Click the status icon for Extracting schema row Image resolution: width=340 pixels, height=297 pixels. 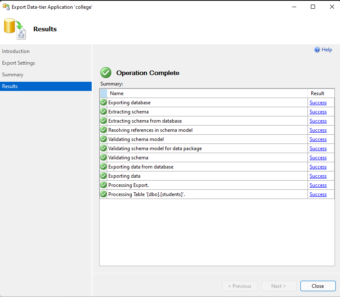pos(103,111)
